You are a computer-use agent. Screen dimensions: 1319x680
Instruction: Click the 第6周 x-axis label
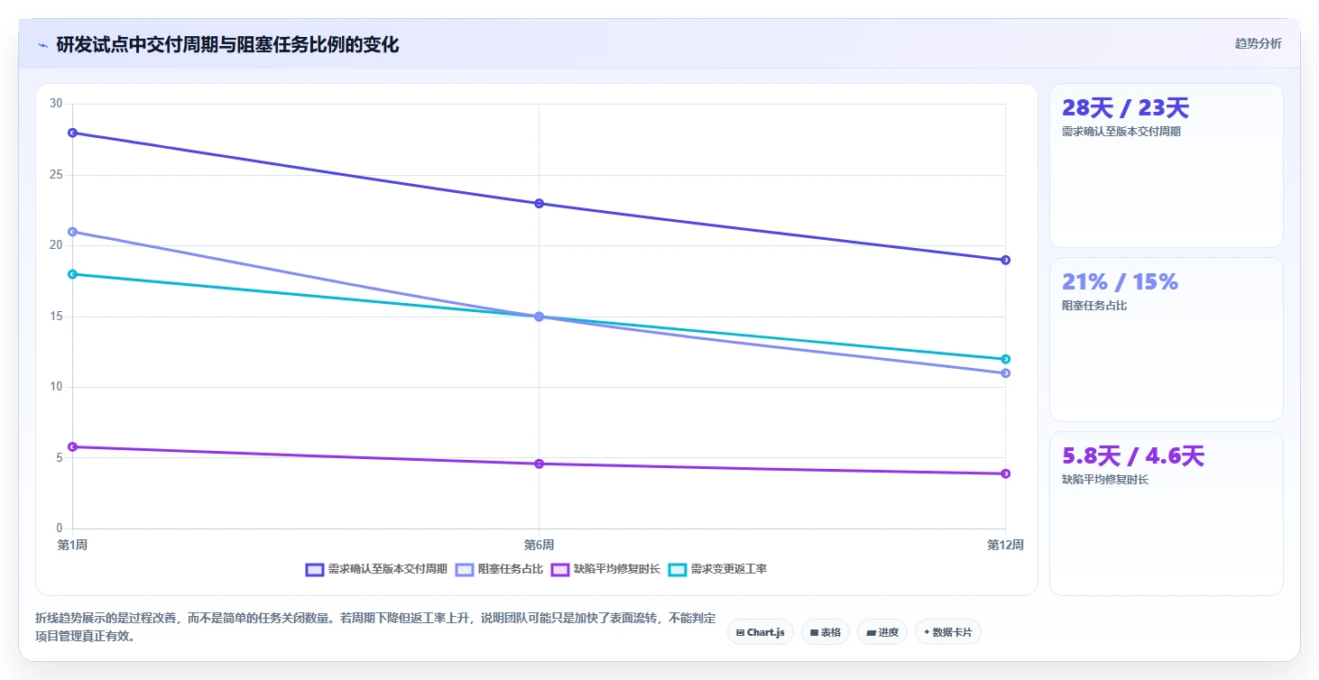pos(539,545)
